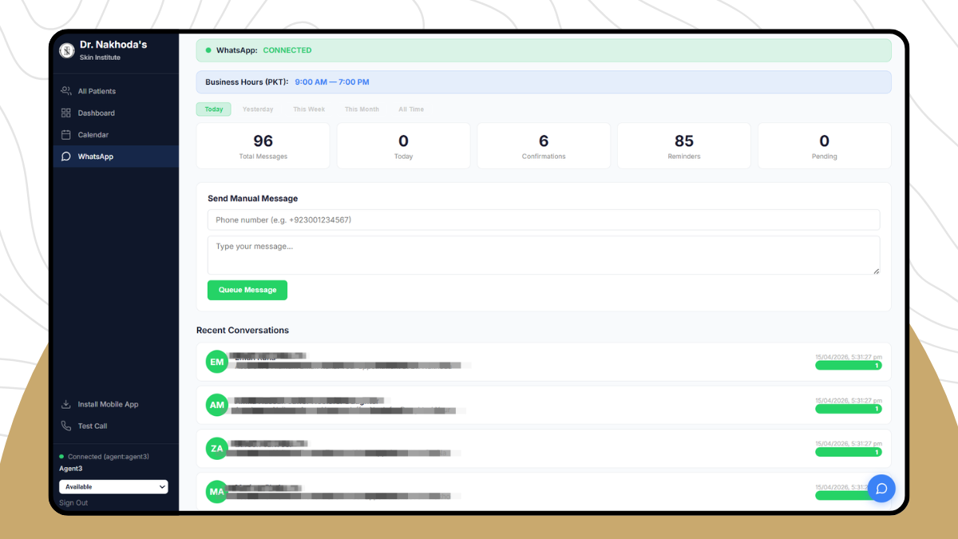Click the Test Call phone icon
958x539 pixels.
[x=66, y=426]
